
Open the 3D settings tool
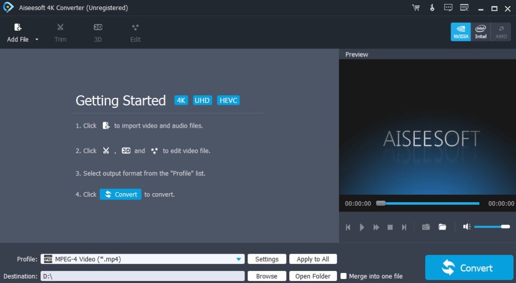pyautogui.click(x=98, y=33)
